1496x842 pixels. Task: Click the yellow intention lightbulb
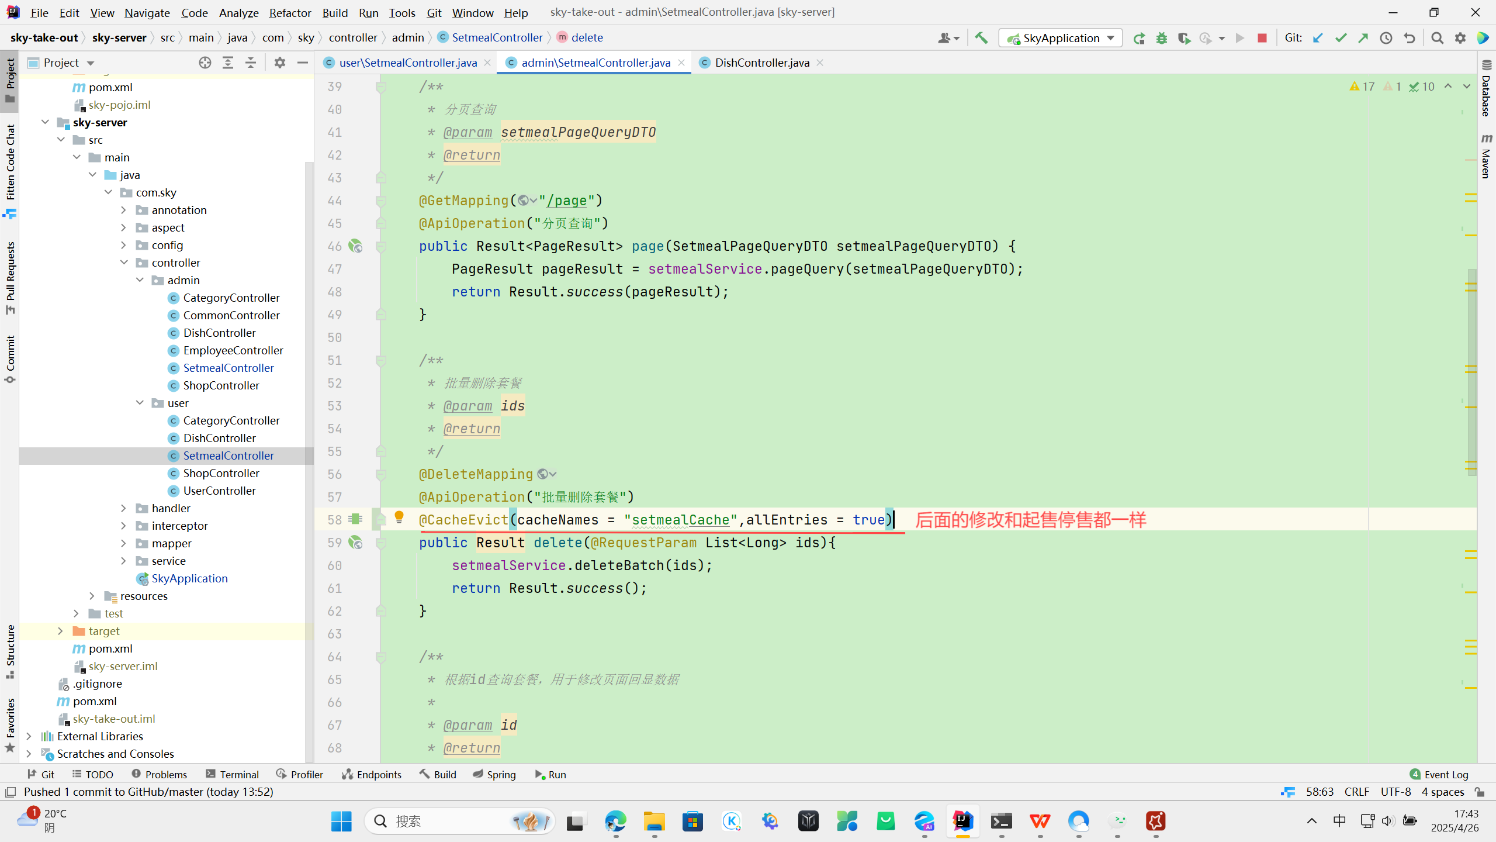(x=399, y=517)
